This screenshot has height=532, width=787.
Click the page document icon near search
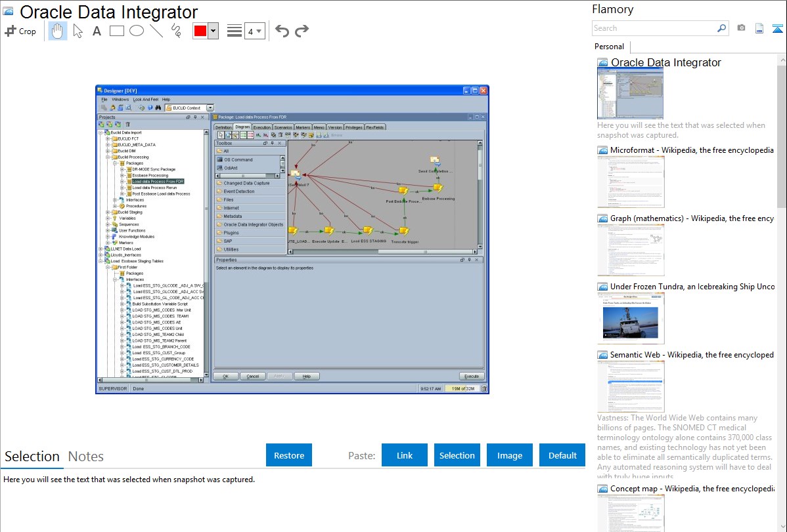point(759,28)
